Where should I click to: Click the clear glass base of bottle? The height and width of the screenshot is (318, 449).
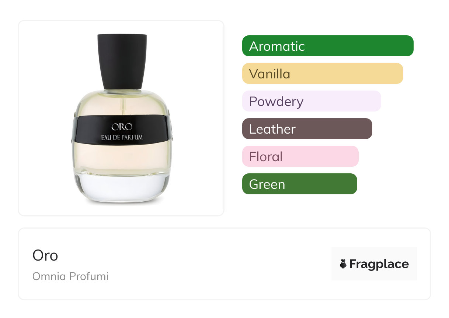[x=122, y=188]
